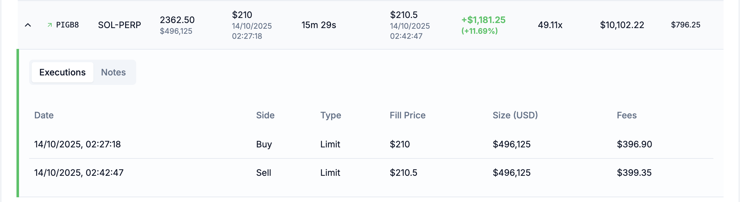Click the $796.25 total fees value

tap(686, 25)
